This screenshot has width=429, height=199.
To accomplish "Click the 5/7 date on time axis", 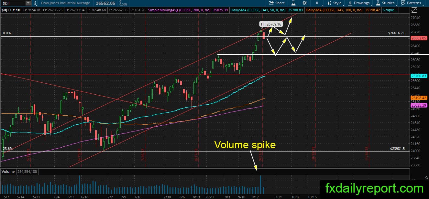I will (x=6, y=196).
